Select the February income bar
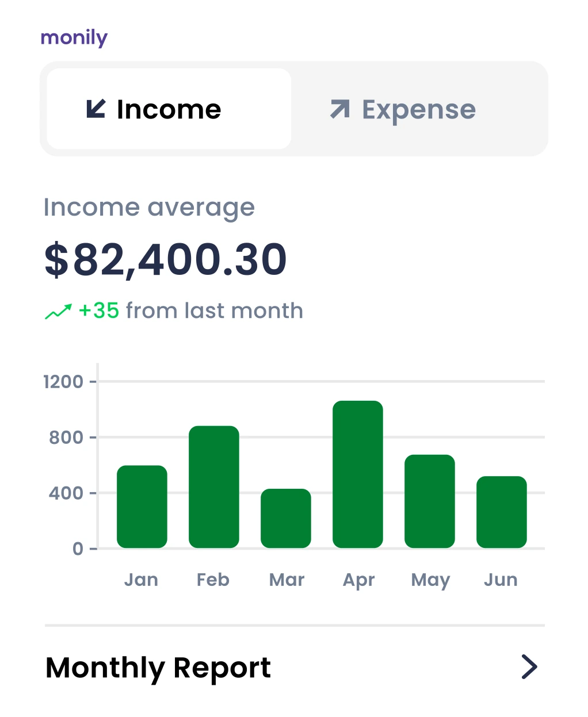Screen dimensions: 588x717 214,487
